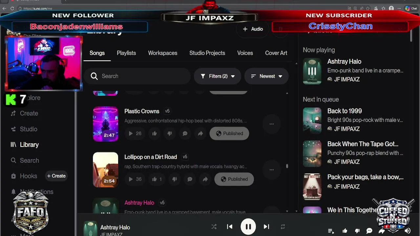Switch to the Voices tab
This screenshot has height=236, width=420.
point(245,53)
